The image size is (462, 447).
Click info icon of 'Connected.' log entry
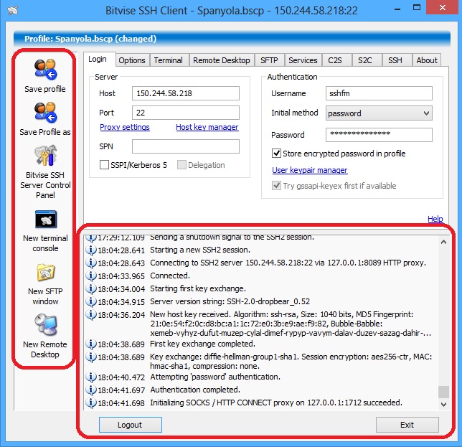pyautogui.click(x=90, y=276)
